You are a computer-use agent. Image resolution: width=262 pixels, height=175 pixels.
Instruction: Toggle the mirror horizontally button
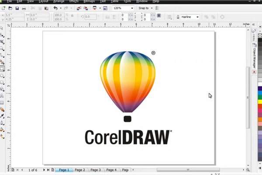coord(107,17)
